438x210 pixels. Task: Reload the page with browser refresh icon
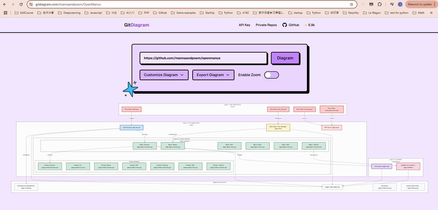click(x=21, y=4)
